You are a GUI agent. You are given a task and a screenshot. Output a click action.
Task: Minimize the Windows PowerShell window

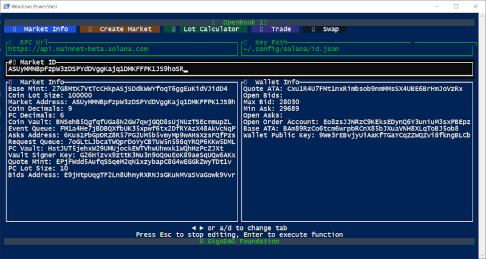pos(436,6)
